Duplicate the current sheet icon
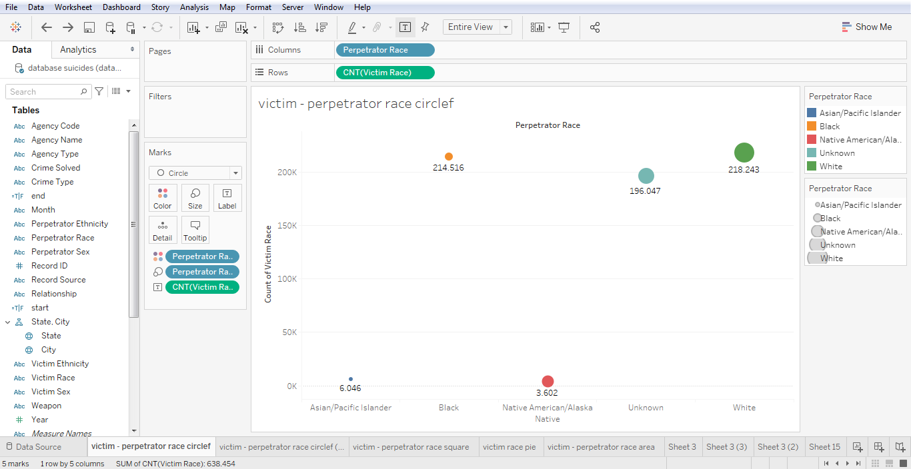Image resolution: width=911 pixels, height=469 pixels. [x=221, y=27]
